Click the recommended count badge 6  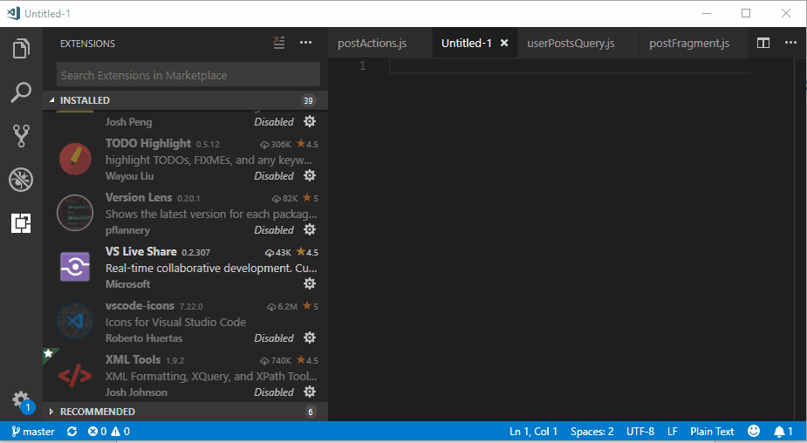pyautogui.click(x=311, y=412)
